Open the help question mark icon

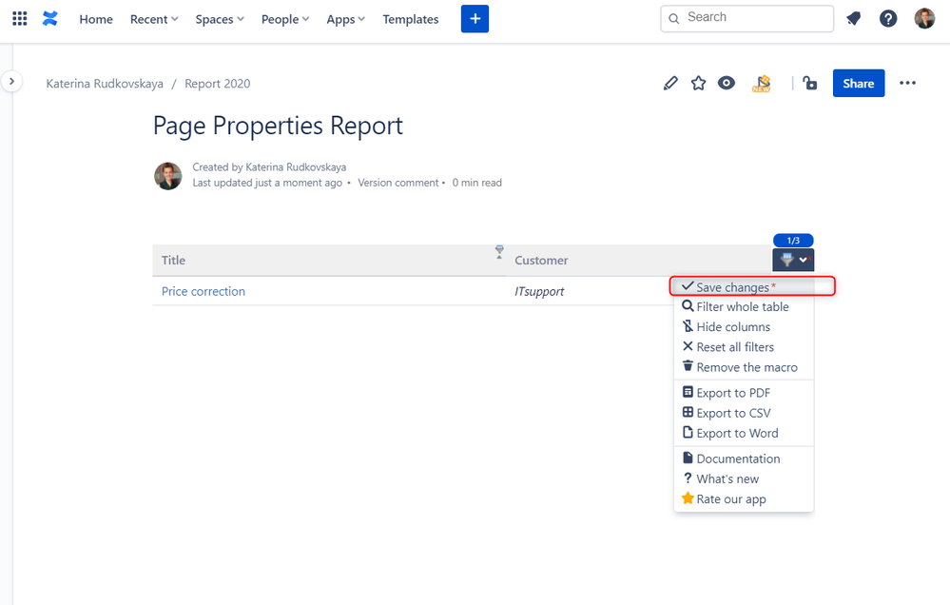[x=888, y=19]
